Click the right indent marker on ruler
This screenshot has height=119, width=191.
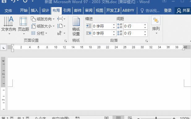[184, 49]
